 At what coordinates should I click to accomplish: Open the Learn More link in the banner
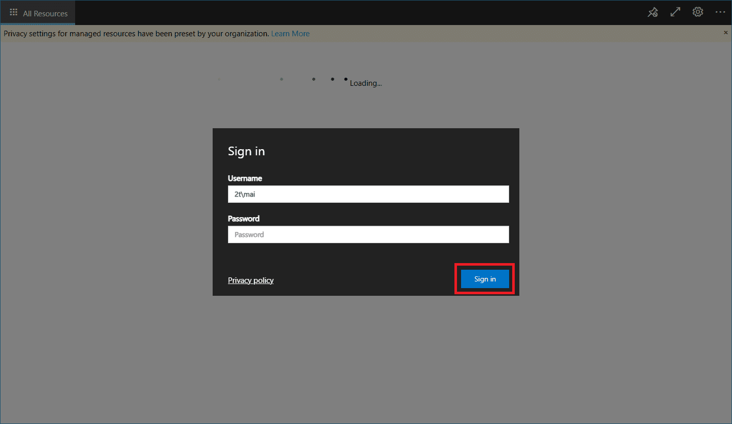[290, 34]
